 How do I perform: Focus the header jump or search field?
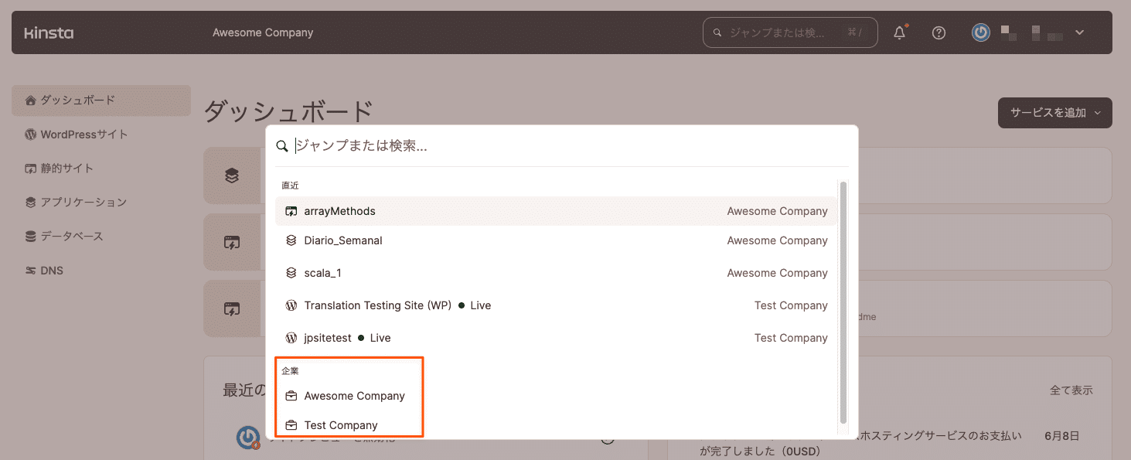coord(790,32)
